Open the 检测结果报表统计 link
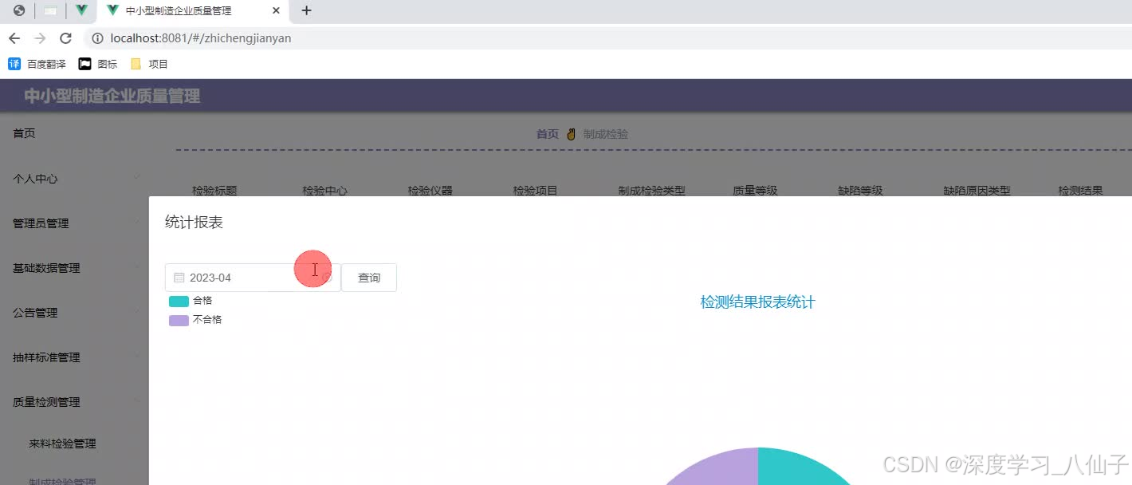The image size is (1132, 485). pyautogui.click(x=757, y=302)
